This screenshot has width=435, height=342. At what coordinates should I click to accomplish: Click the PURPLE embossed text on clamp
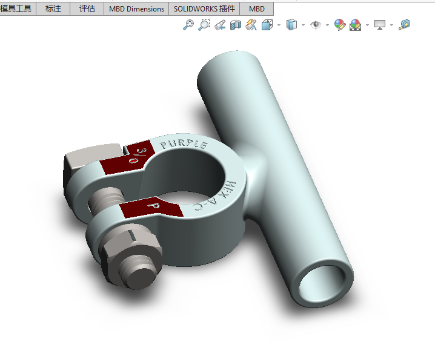tap(184, 144)
